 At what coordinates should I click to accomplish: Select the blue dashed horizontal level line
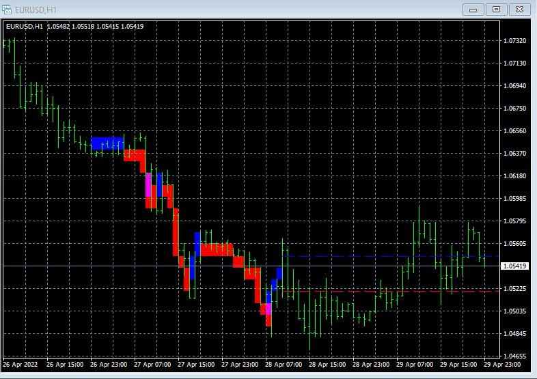390,256
